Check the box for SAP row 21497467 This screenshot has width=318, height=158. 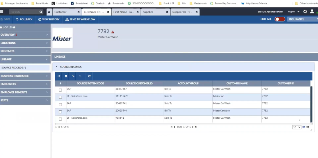(61, 90)
